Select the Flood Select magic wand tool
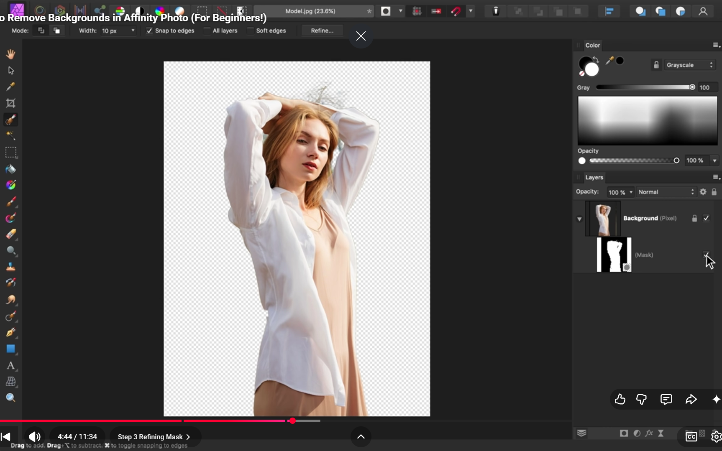 pyautogui.click(x=11, y=136)
